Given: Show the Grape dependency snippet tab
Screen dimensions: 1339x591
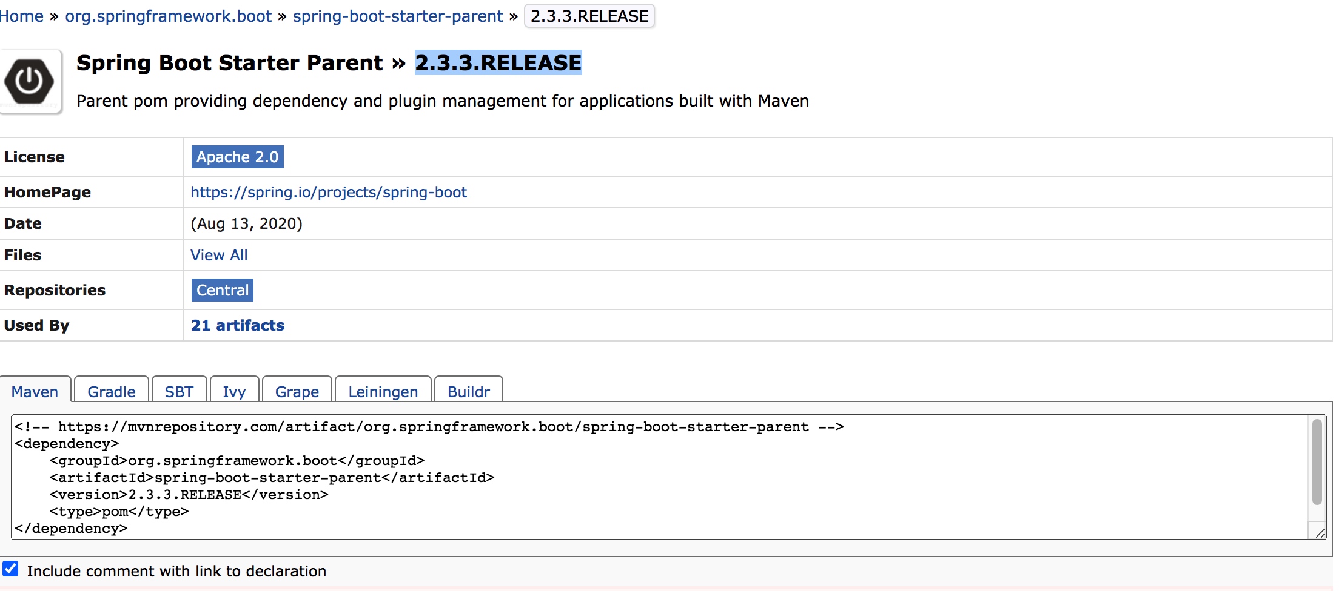Looking at the screenshot, I should pyautogui.click(x=297, y=392).
